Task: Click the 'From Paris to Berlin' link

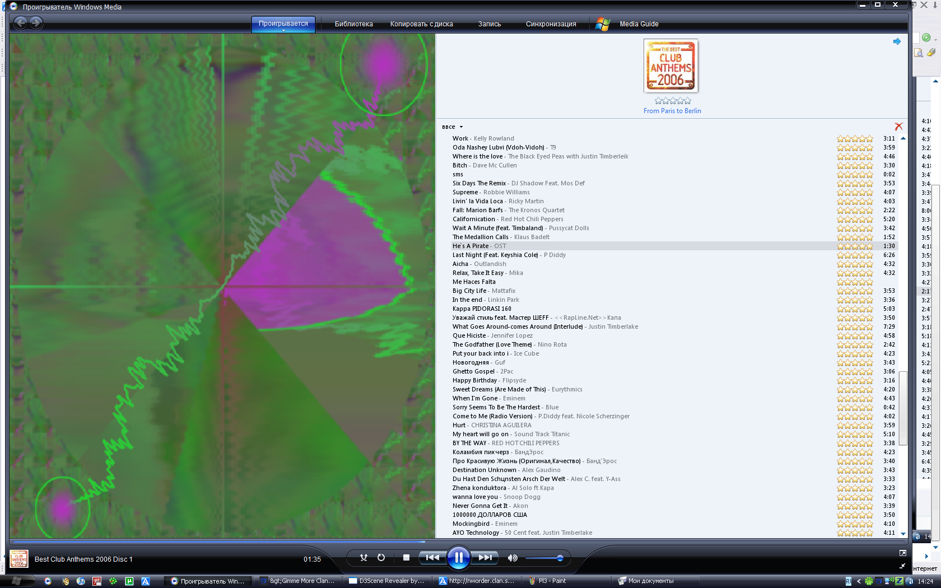Action: tap(672, 111)
